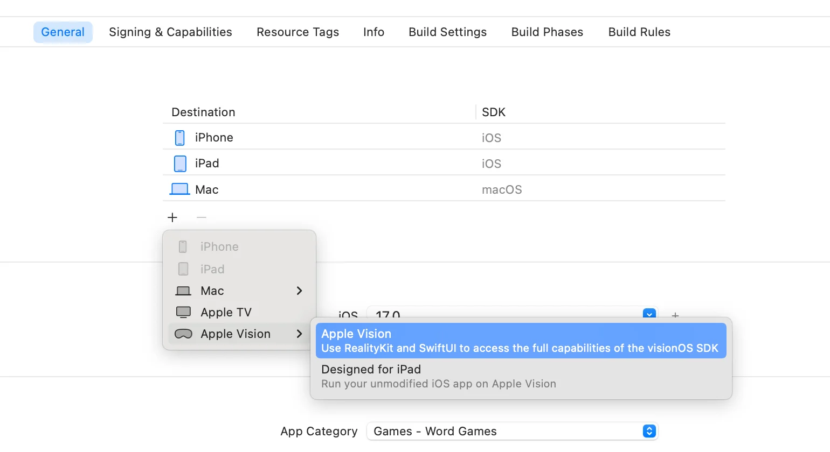
Task: Open the Signing & Capabilities tab
Action: click(x=170, y=32)
